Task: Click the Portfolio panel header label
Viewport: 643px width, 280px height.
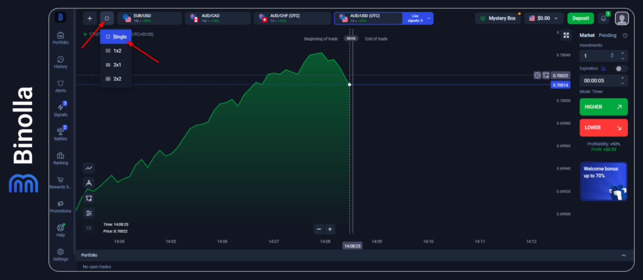Action: pyautogui.click(x=89, y=255)
